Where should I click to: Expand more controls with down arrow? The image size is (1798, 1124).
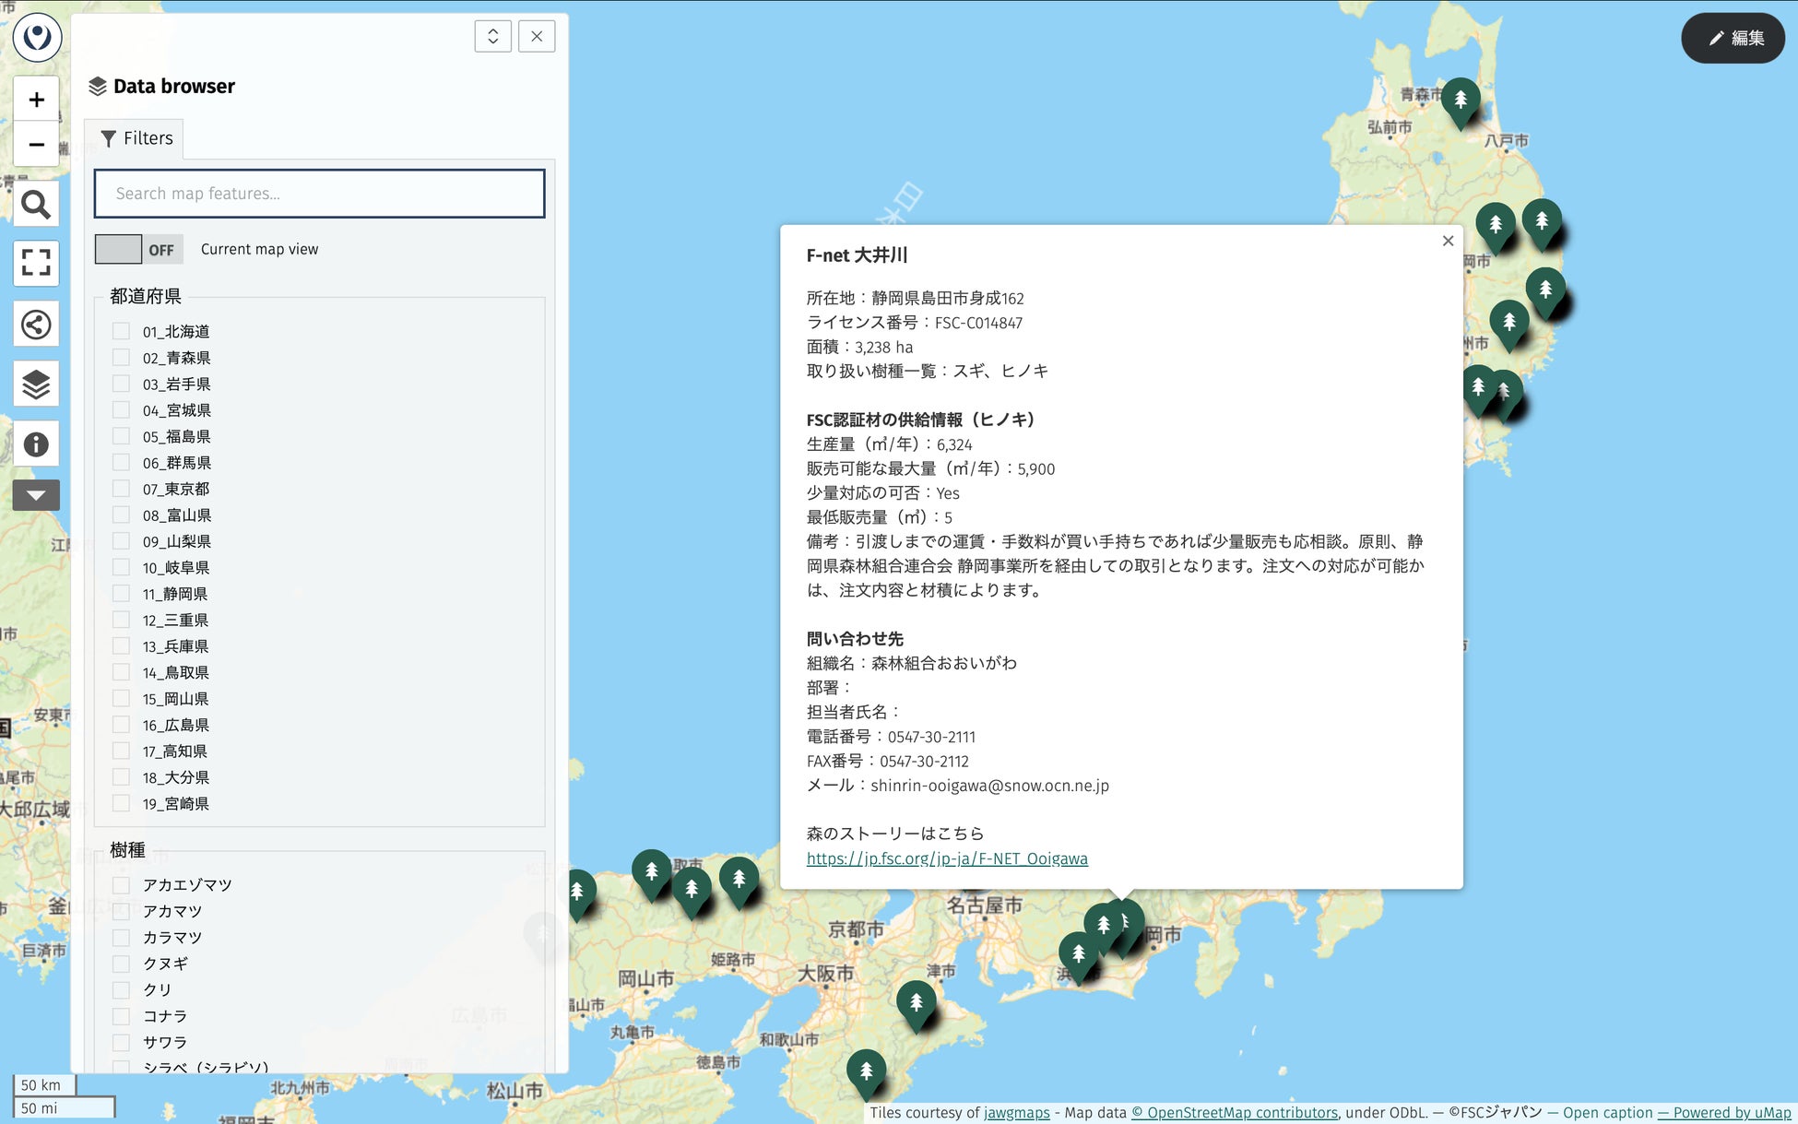click(36, 495)
